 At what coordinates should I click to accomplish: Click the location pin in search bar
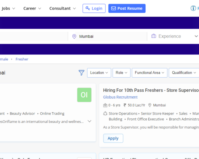click(74, 37)
